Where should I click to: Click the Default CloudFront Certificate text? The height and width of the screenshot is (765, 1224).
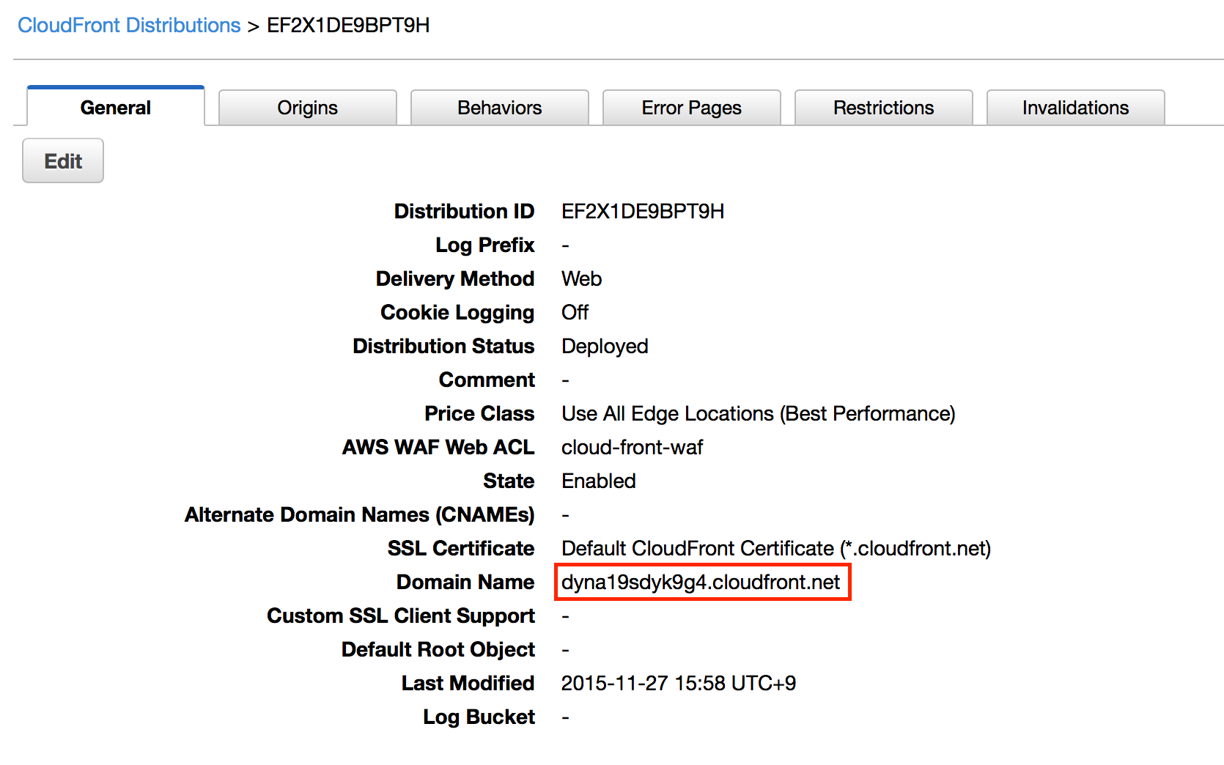tap(775, 548)
